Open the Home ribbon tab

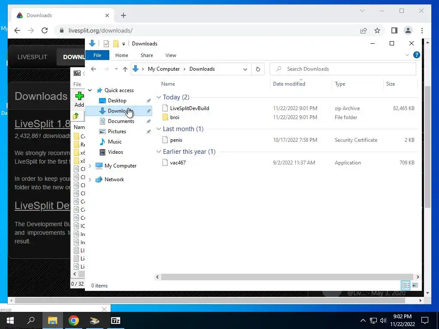pos(121,55)
